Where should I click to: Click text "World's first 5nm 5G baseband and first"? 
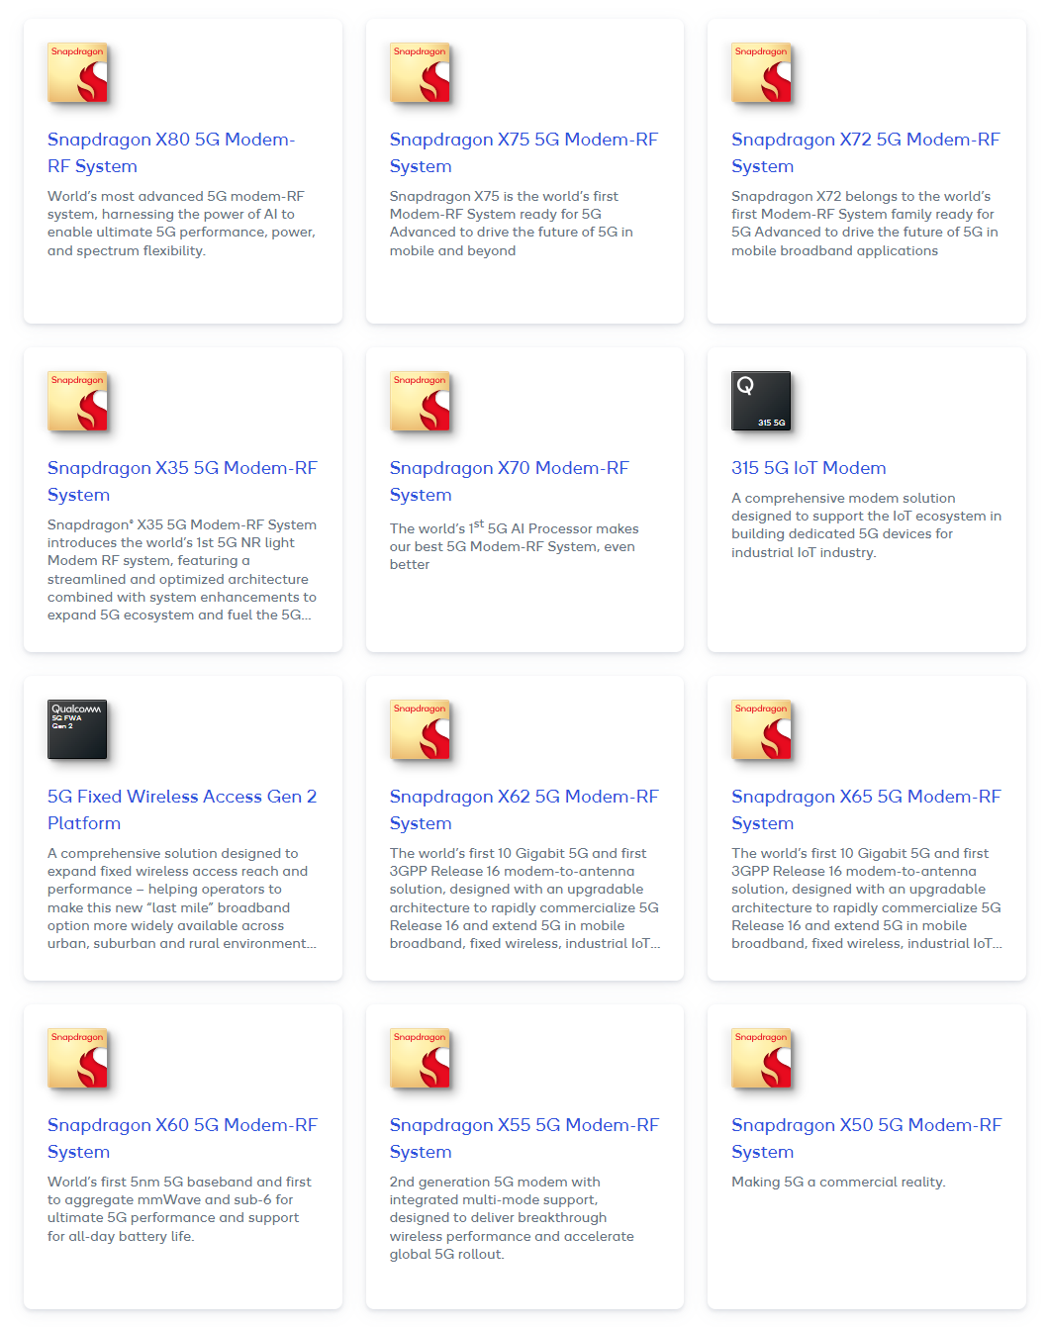[x=179, y=1182]
